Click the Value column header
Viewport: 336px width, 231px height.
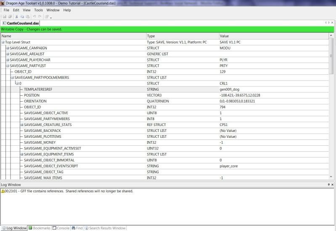click(274, 36)
